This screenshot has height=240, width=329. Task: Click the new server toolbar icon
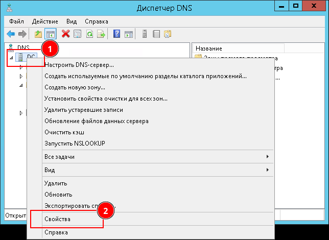145,34
